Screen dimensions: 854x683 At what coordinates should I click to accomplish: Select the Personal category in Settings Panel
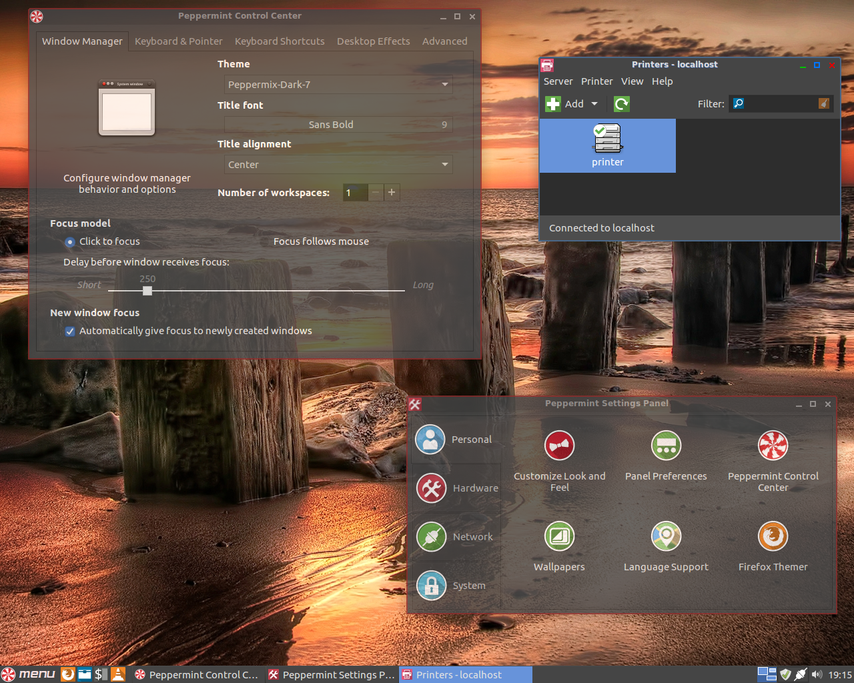tap(456, 440)
